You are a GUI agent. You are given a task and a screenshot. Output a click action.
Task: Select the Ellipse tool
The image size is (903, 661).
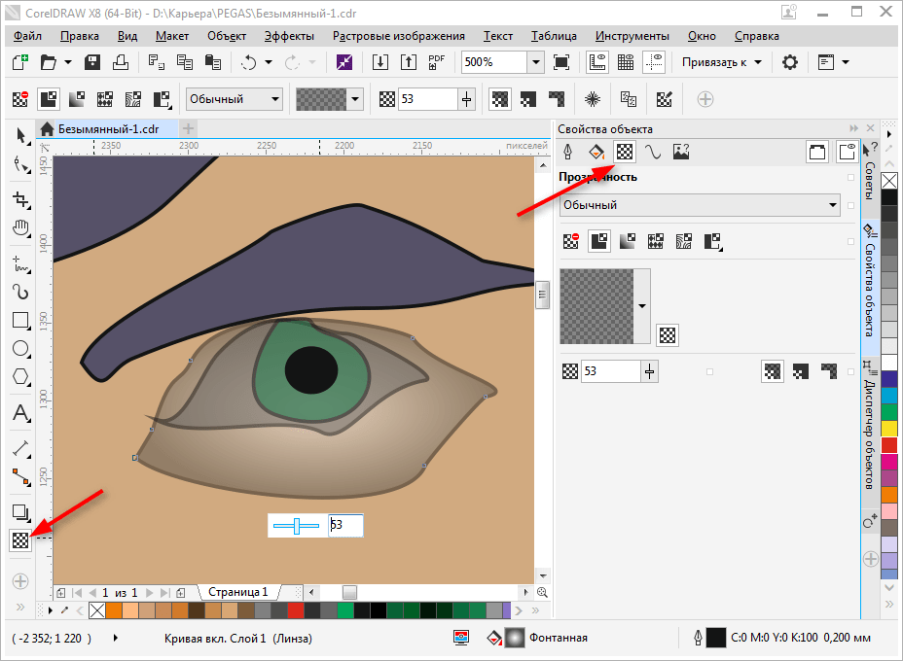click(x=20, y=349)
